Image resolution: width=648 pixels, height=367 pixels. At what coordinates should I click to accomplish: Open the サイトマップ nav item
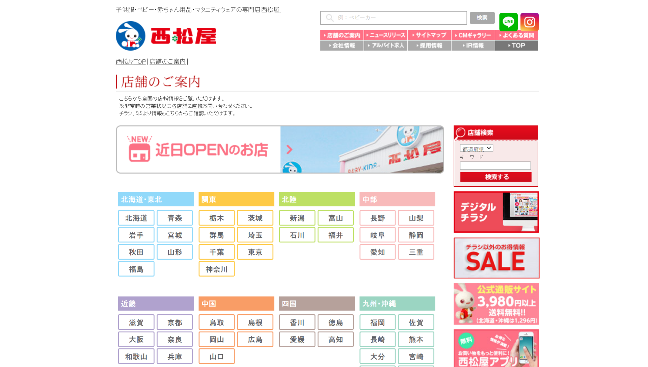coord(429,35)
